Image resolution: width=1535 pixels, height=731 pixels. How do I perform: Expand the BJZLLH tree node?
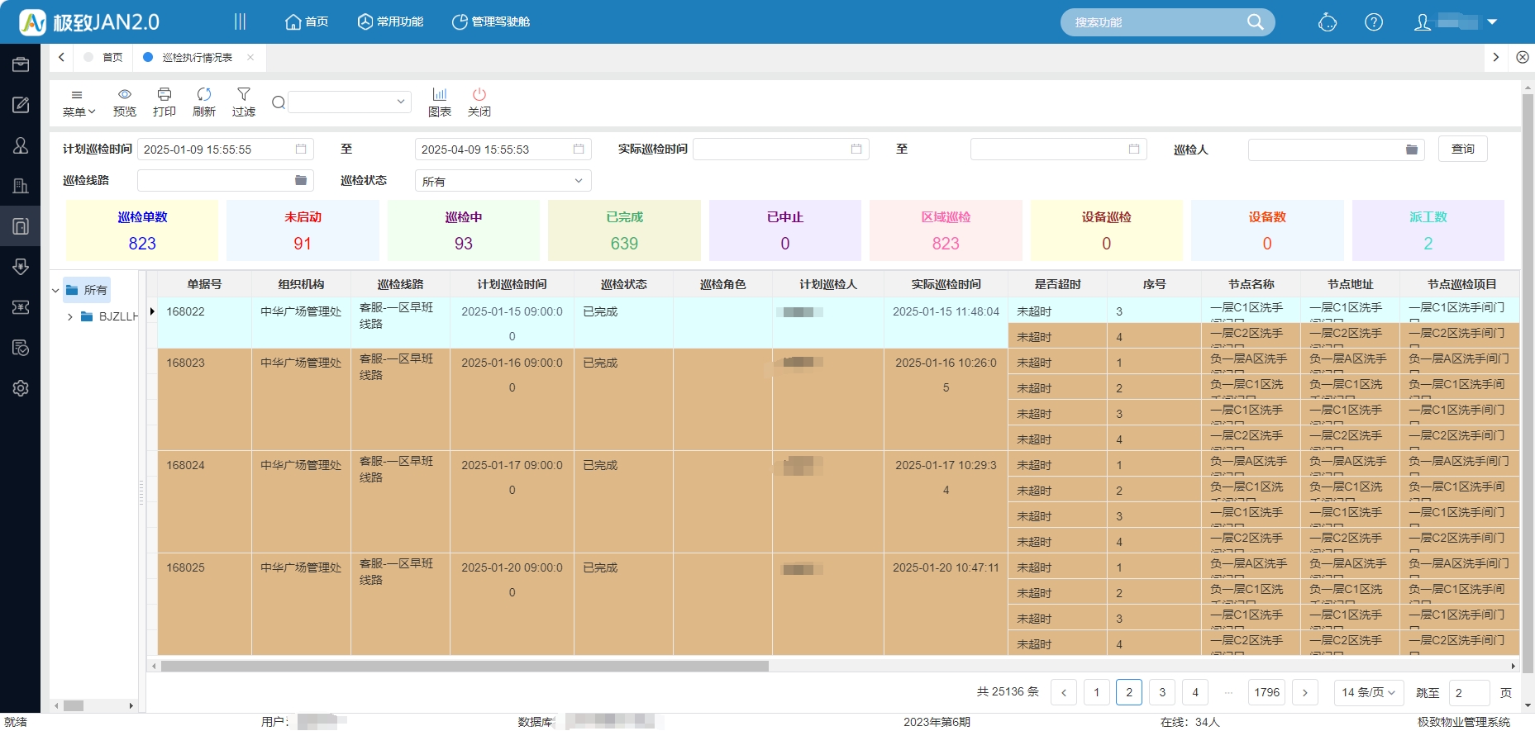(70, 316)
